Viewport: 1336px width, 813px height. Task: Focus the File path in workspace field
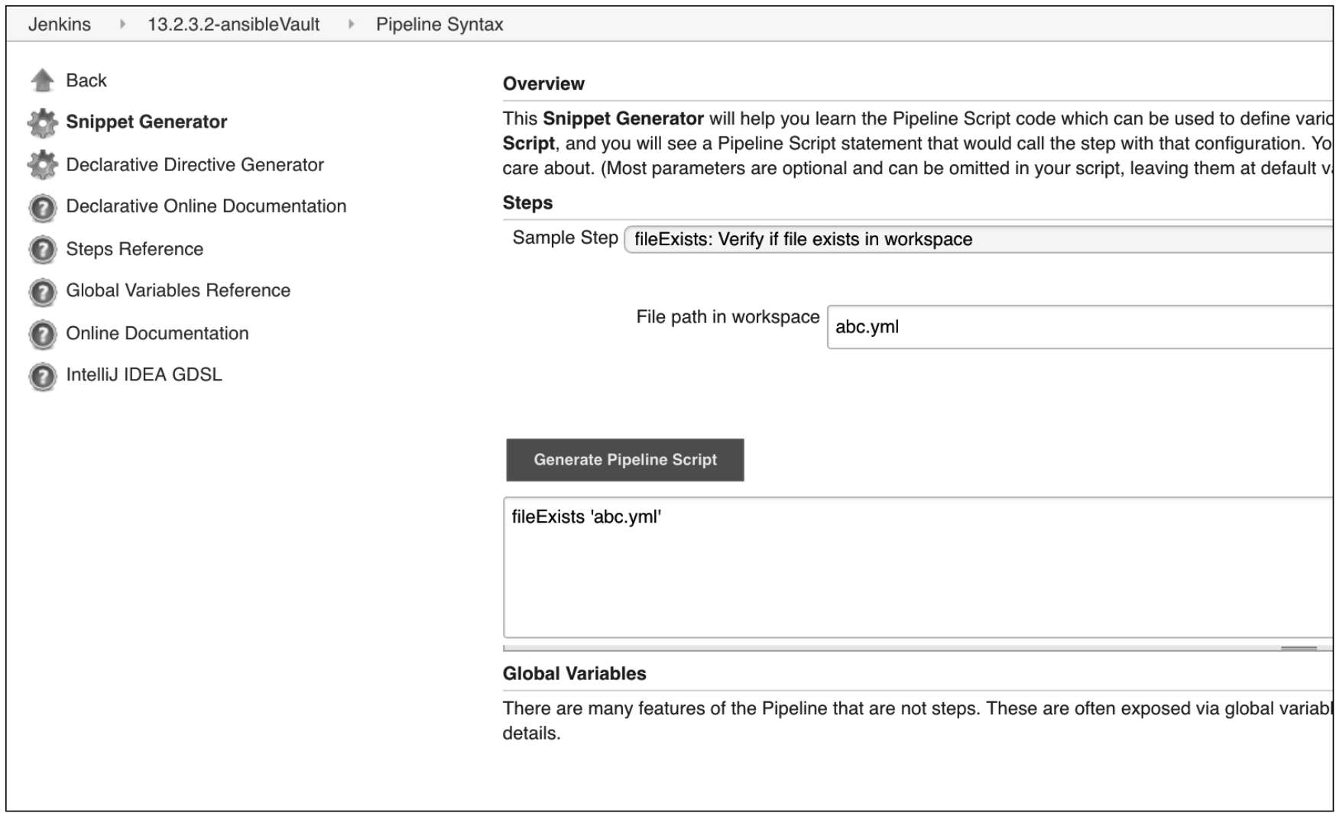pyautogui.click(x=1080, y=327)
